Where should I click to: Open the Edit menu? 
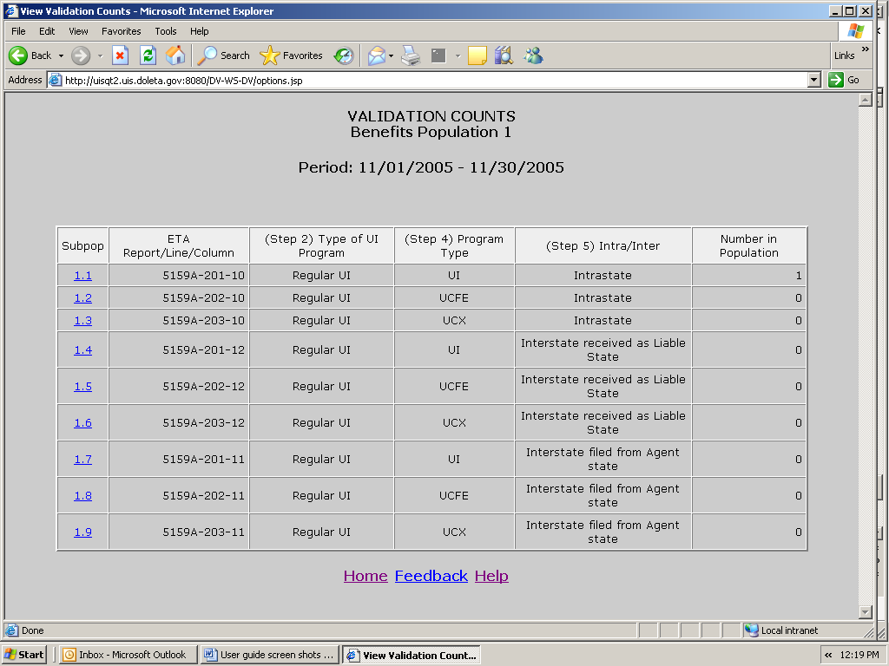[47, 31]
